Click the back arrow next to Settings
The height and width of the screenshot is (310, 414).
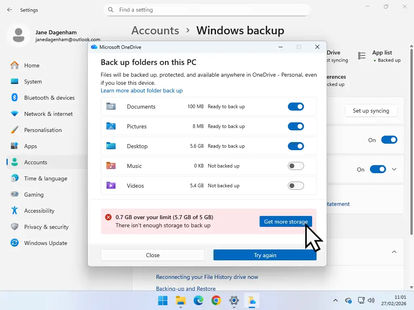click(x=9, y=10)
